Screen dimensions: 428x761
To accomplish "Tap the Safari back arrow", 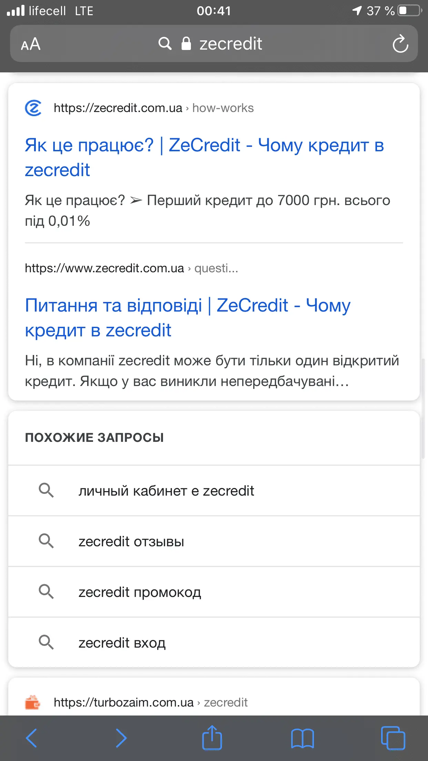I will point(31,738).
